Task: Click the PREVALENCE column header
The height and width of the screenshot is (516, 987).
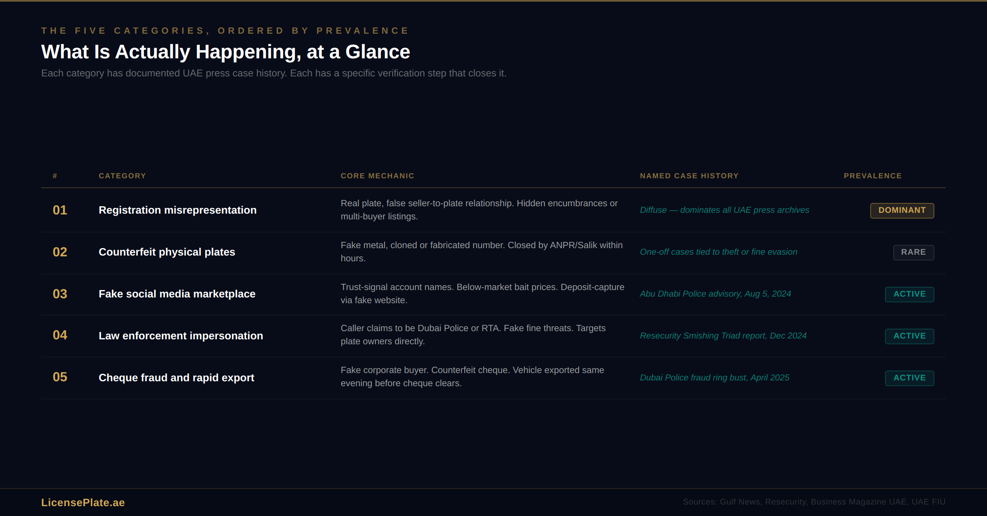Action: [872, 176]
